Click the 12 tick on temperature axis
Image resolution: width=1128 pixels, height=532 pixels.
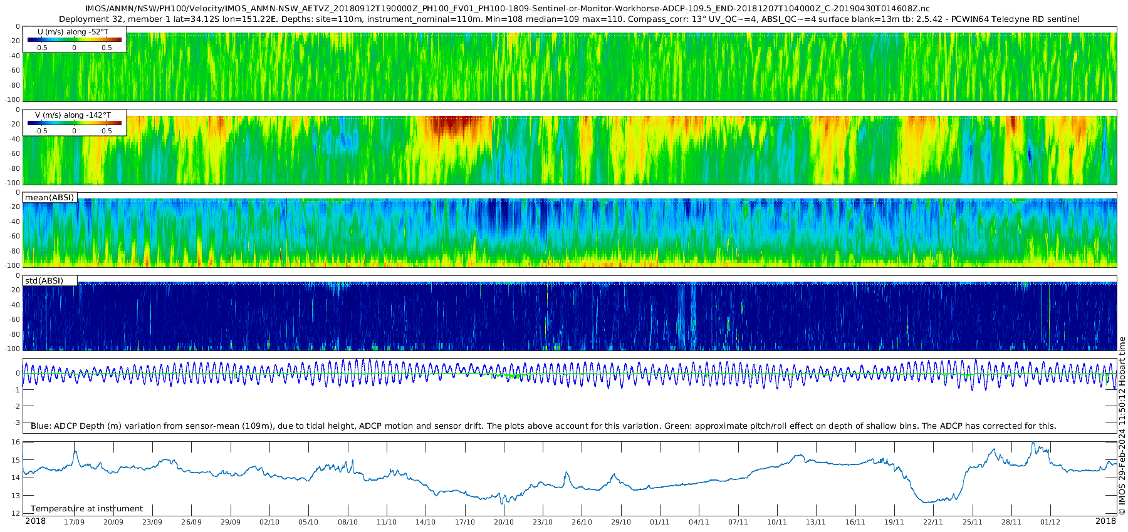pyautogui.click(x=16, y=513)
